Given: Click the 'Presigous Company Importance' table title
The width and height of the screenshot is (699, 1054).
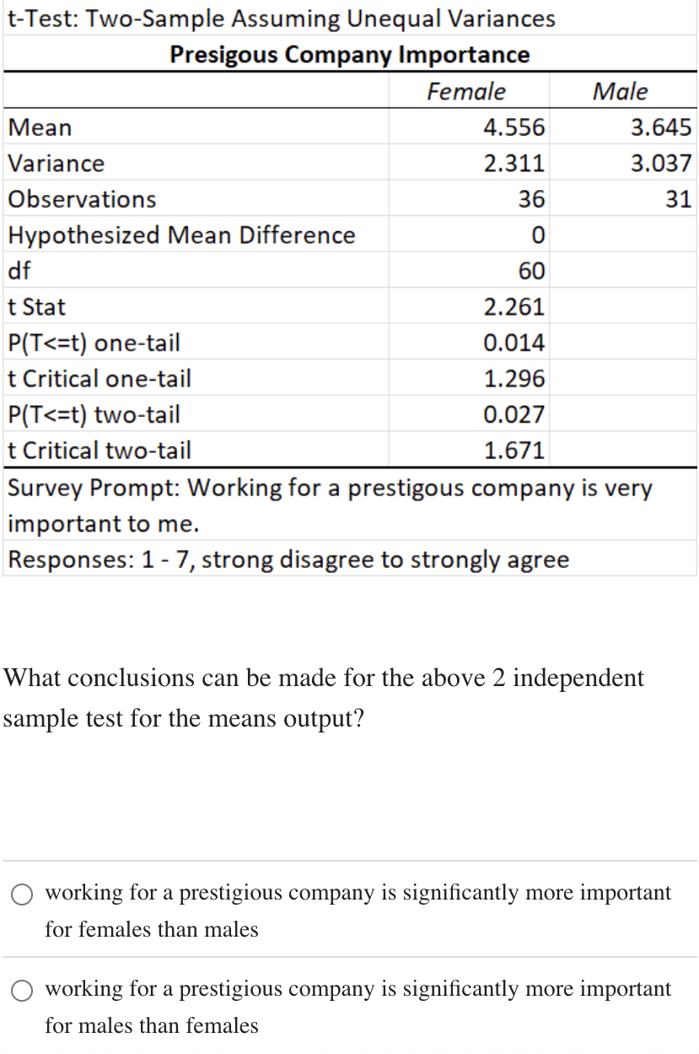Looking at the screenshot, I should click(349, 55).
